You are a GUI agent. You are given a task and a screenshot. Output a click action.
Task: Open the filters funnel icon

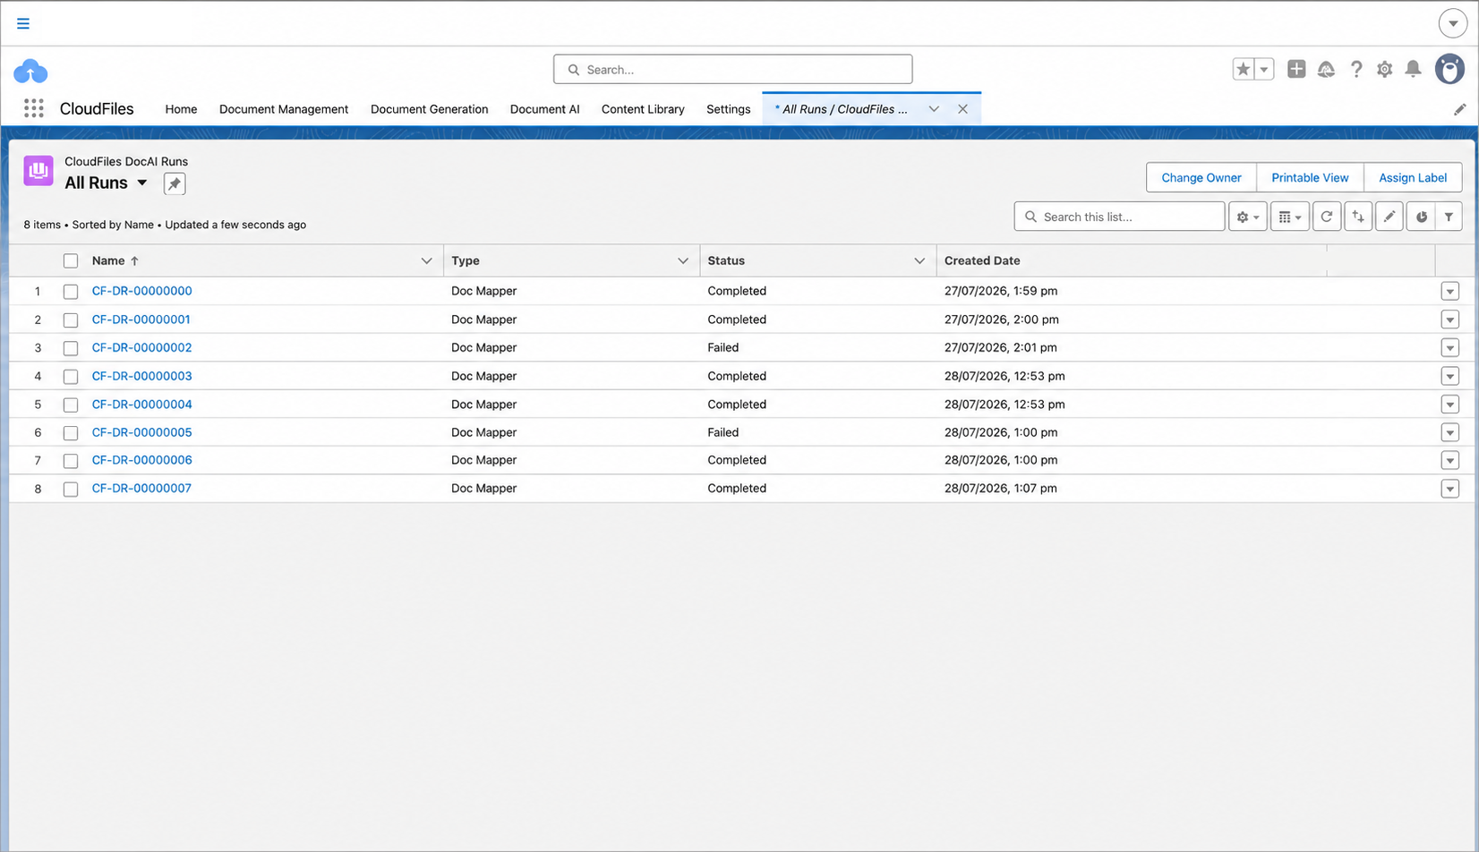1449,217
